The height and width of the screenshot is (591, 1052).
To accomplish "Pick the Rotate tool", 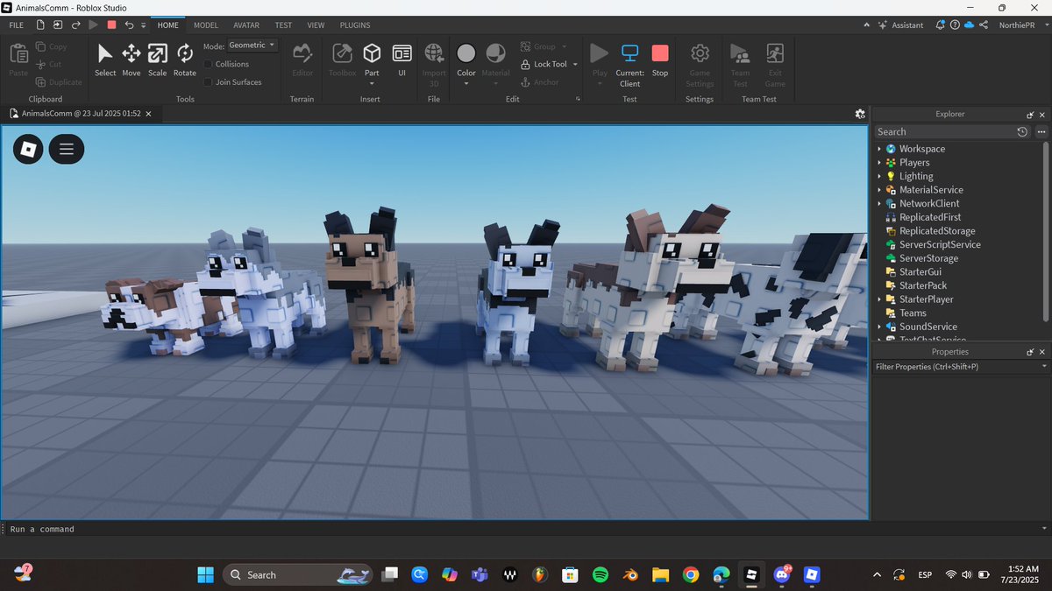I will (x=185, y=60).
